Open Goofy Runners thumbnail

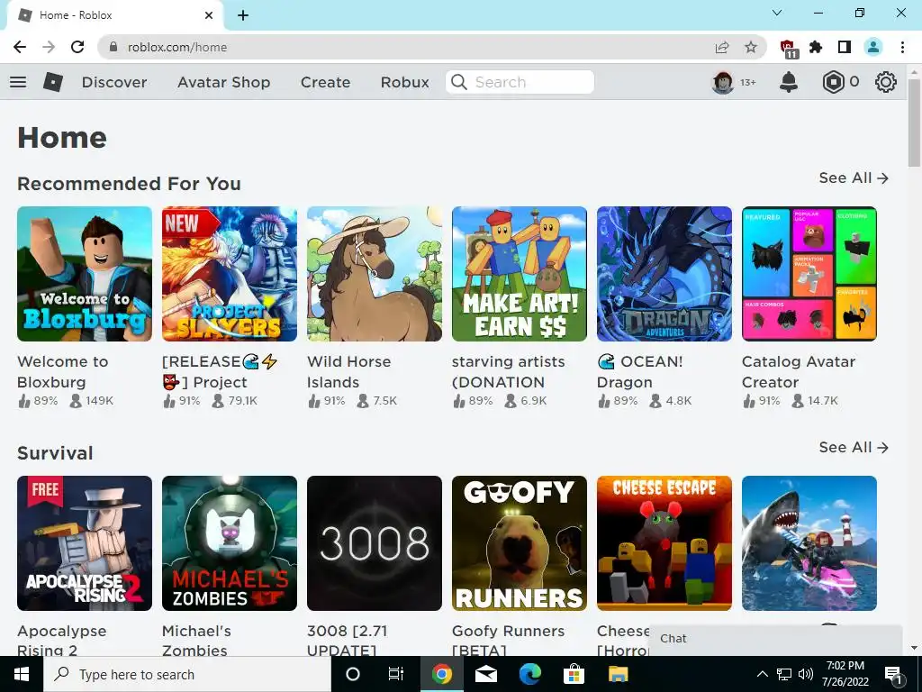[x=520, y=543]
